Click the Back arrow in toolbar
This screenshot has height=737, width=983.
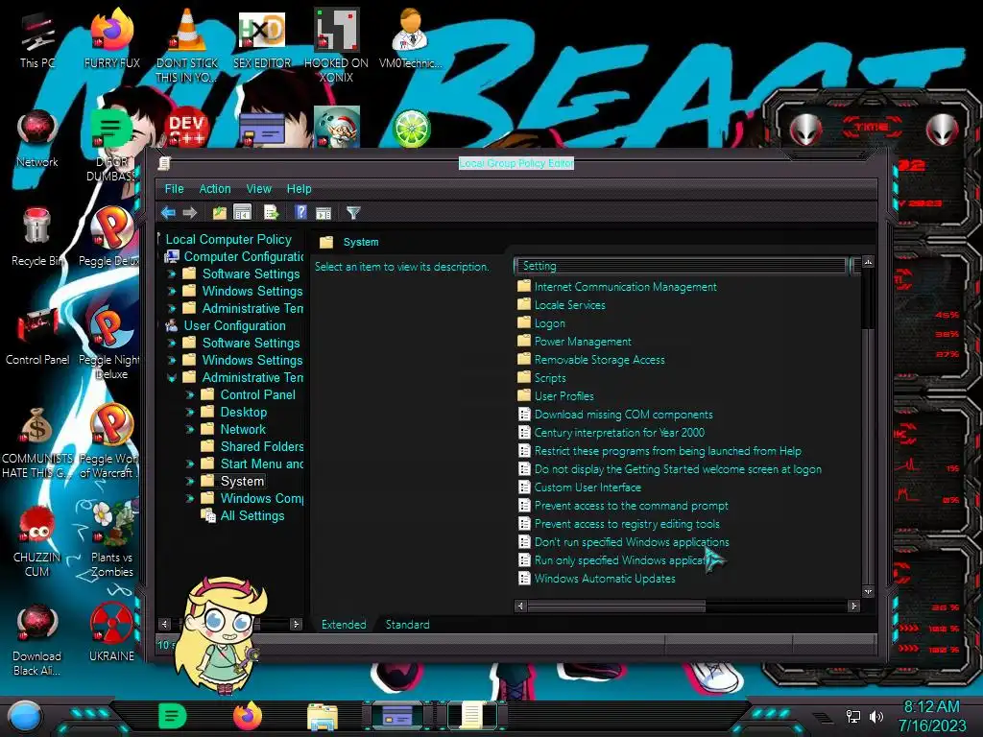pyautogui.click(x=168, y=213)
